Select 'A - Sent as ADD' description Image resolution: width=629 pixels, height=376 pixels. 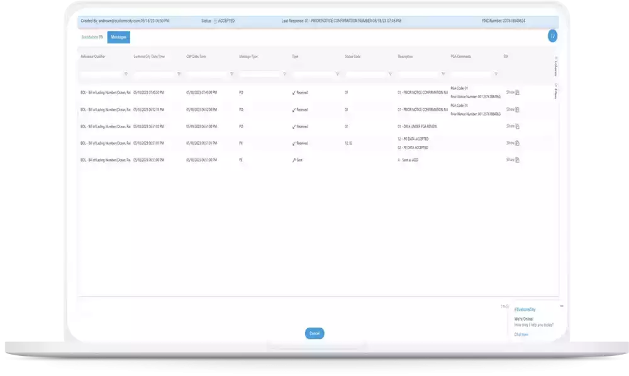click(408, 160)
